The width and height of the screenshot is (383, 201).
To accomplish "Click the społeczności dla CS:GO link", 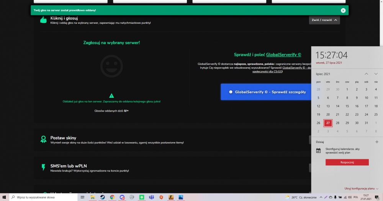I will (267, 71).
